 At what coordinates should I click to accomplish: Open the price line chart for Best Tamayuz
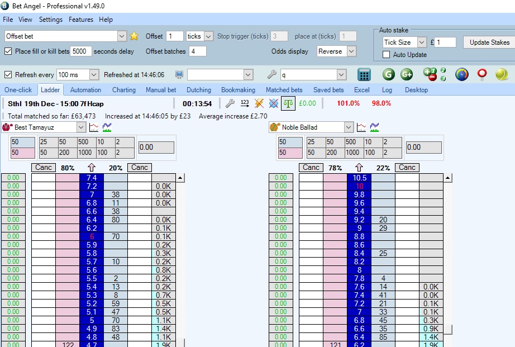point(94,127)
